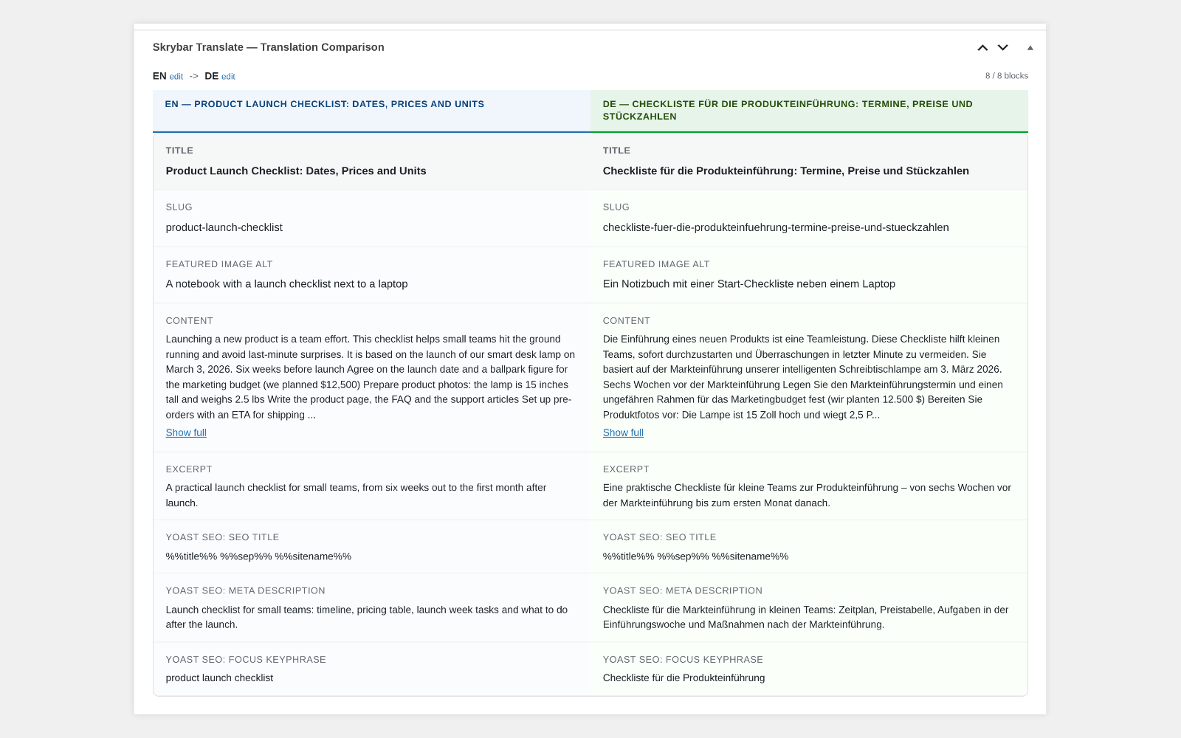The height and width of the screenshot is (738, 1181).
Task: Click meta description 'Checkliste für die Markteinführung in kleinen Teams…'
Action: [x=805, y=617]
